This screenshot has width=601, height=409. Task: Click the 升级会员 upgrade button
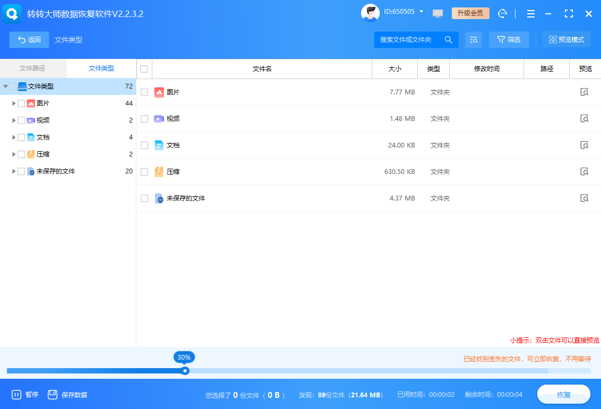(470, 13)
